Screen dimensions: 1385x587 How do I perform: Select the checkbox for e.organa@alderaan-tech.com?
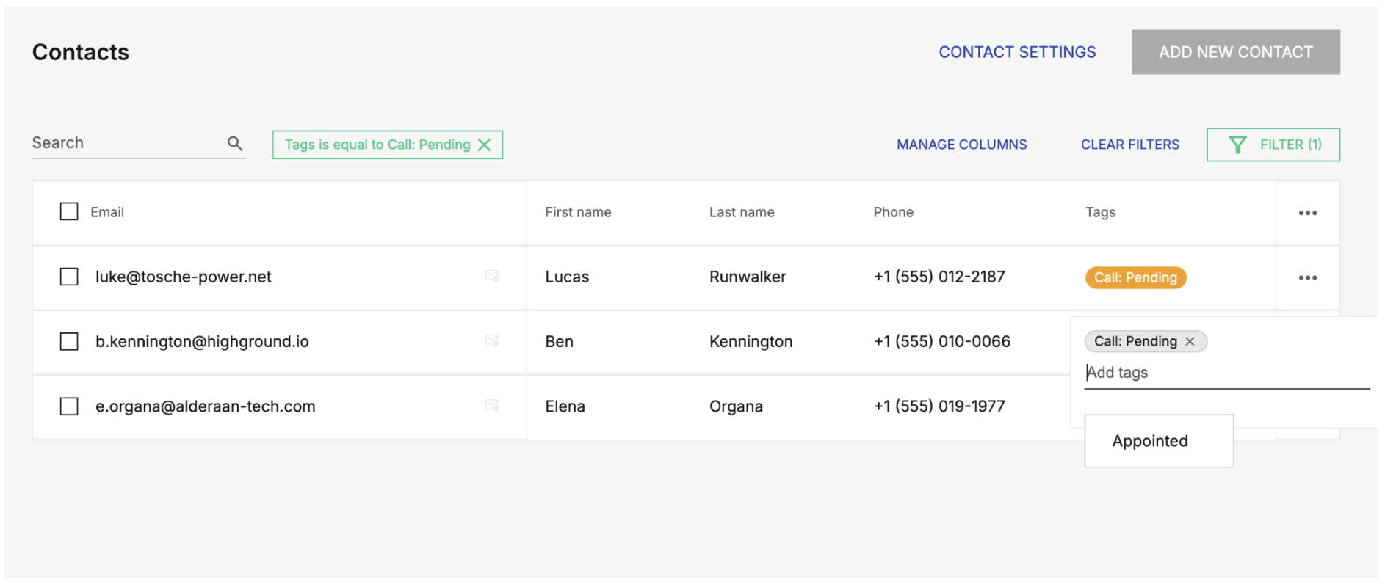[x=69, y=406]
